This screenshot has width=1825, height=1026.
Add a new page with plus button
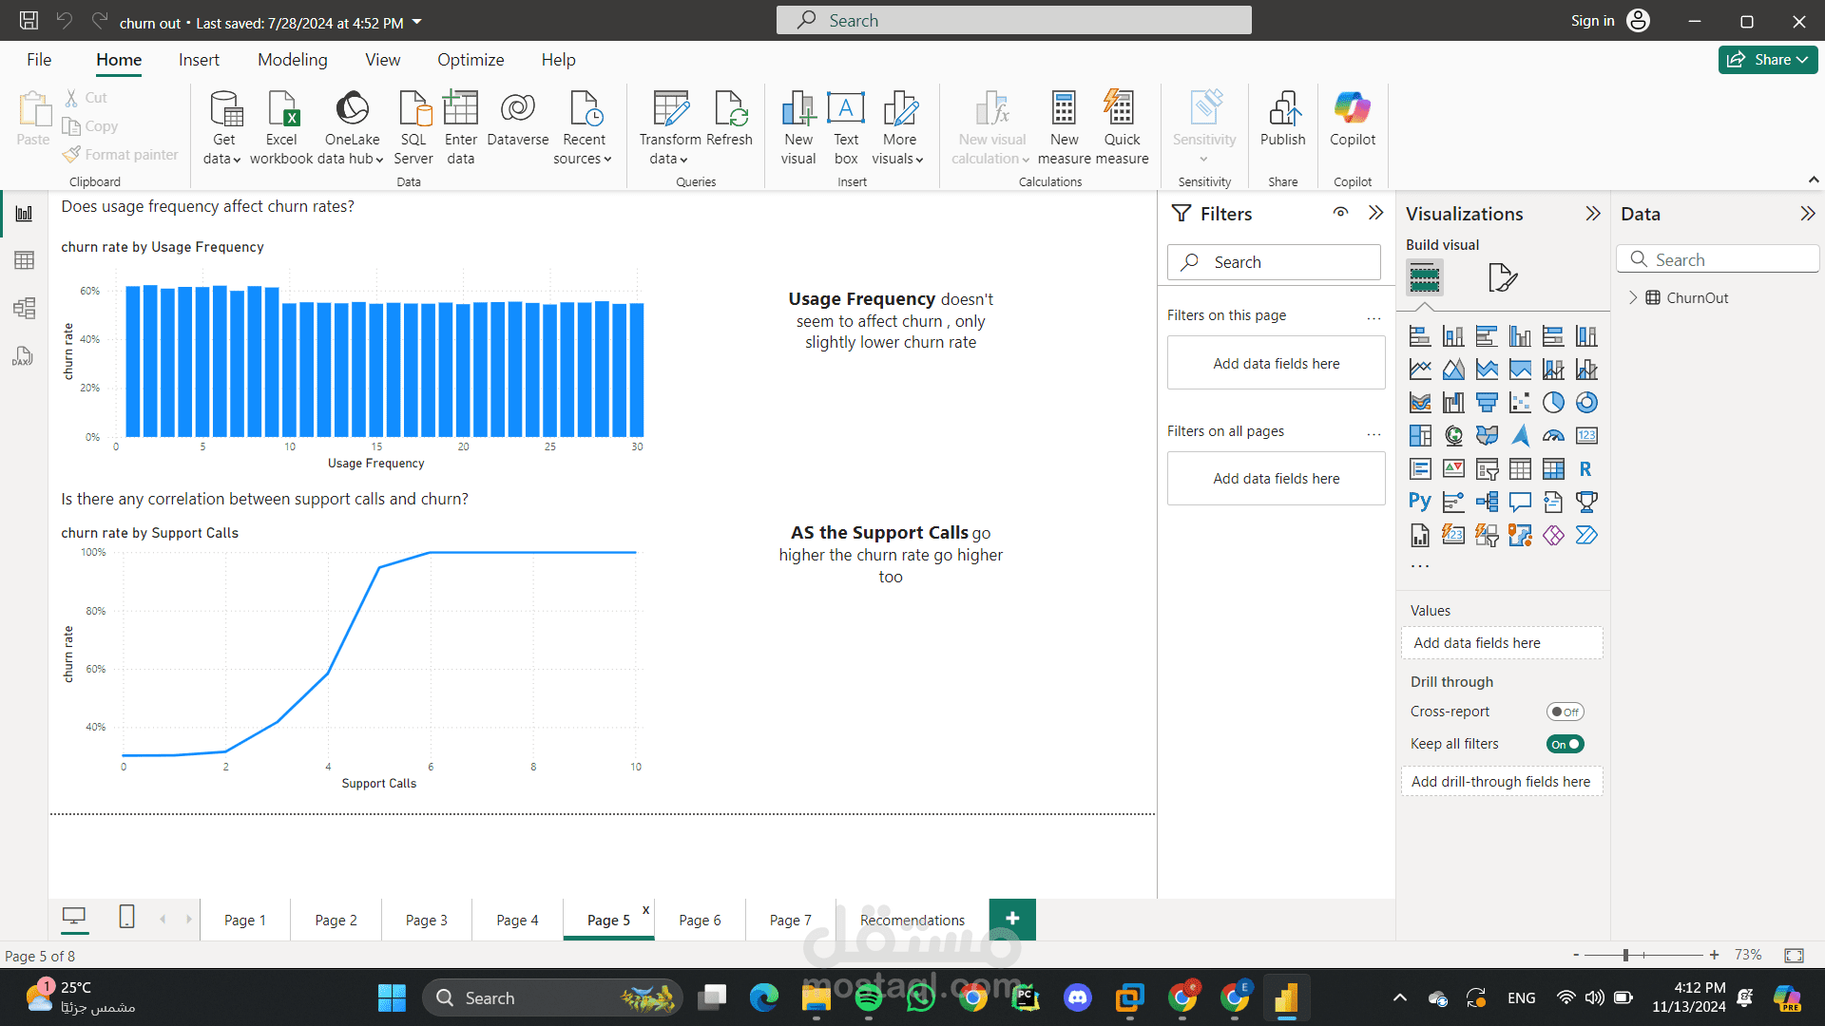point(1012,919)
